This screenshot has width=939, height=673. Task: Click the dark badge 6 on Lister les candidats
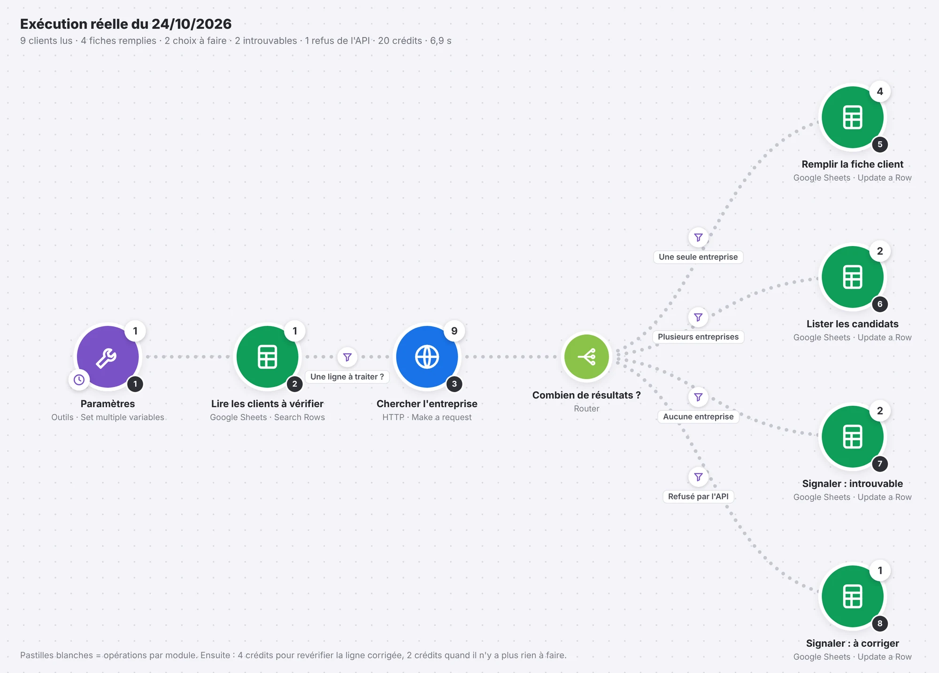coord(880,304)
